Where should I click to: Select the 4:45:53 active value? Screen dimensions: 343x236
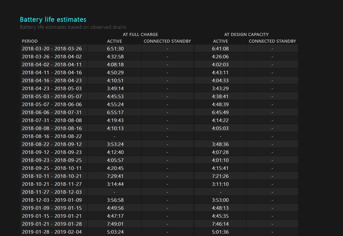click(115, 96)
